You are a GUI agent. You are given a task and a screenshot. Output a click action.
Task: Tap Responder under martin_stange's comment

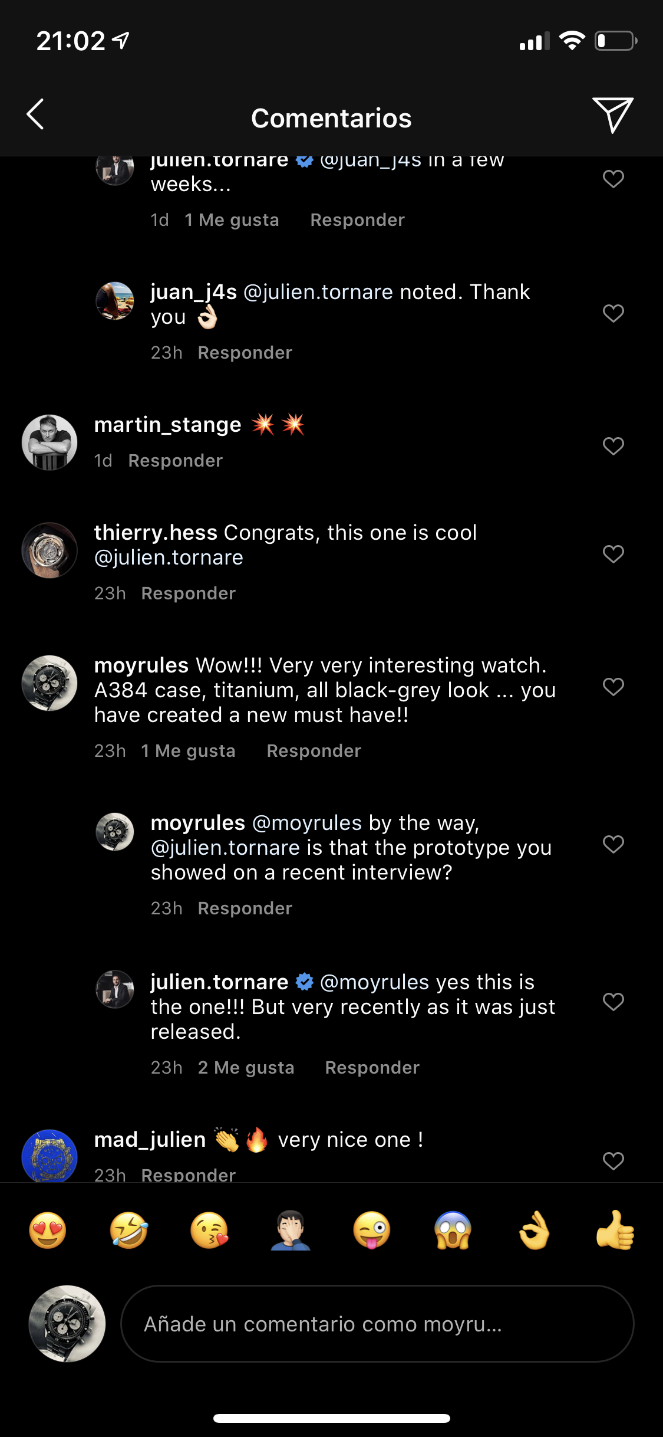[176, 461]
